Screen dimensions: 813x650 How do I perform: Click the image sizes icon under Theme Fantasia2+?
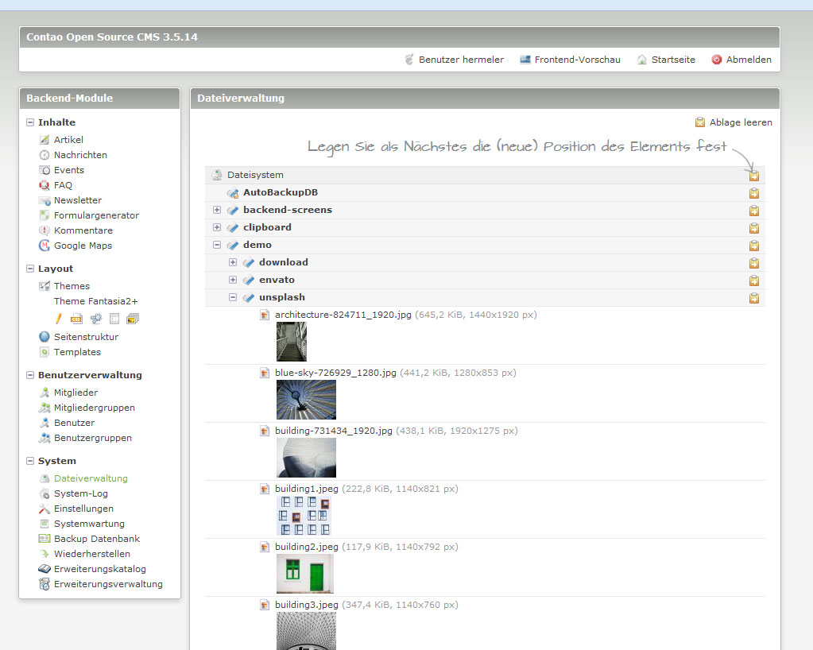(x=132, y=319)
